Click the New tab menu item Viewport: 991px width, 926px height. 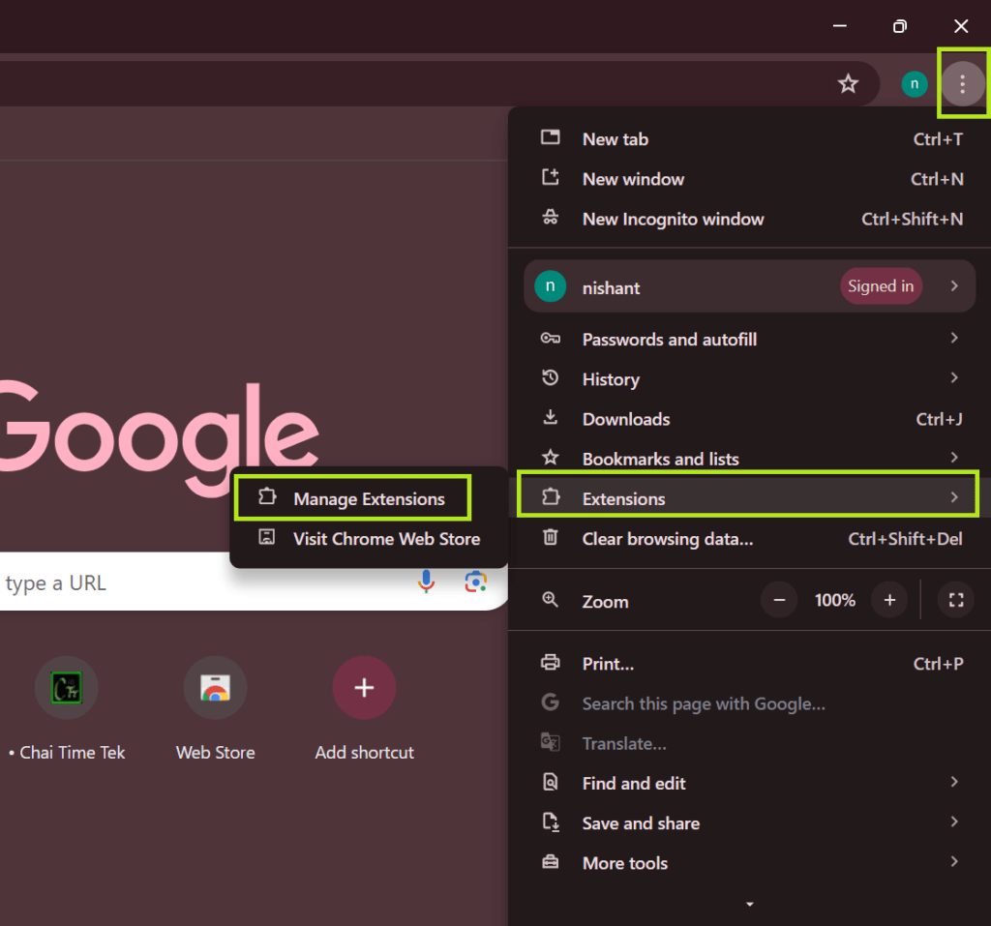pos(751,139)
